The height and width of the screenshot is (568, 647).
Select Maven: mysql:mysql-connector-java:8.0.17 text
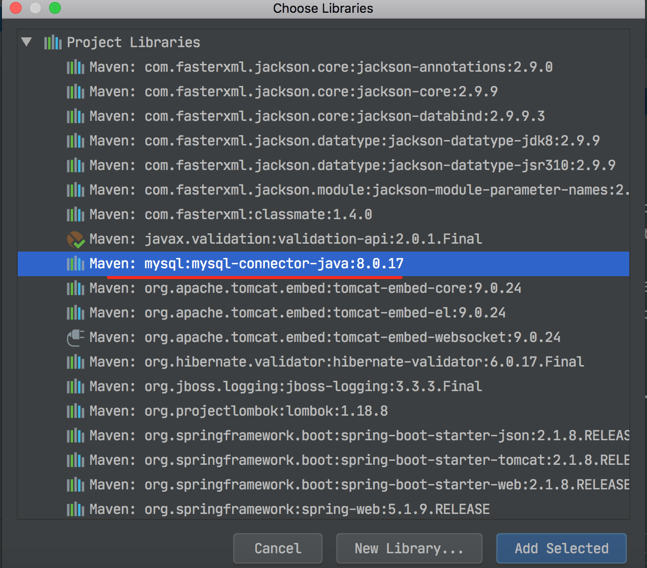[246, 263]
